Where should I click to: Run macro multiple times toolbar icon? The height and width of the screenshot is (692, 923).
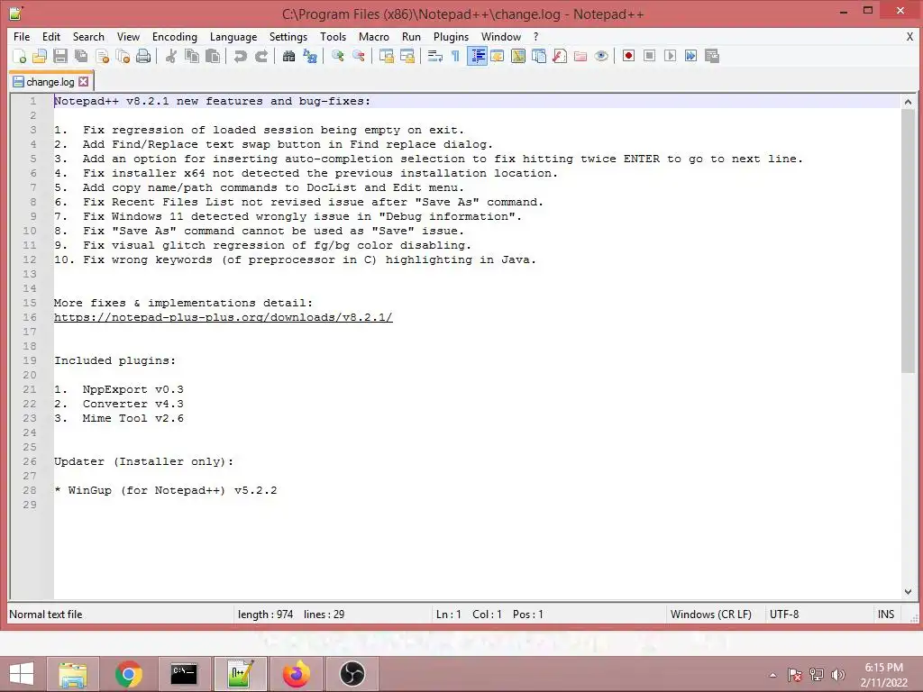coord(691,56)
